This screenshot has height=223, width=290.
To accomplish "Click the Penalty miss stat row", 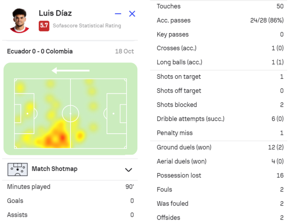I will click(x=220, y=133).
